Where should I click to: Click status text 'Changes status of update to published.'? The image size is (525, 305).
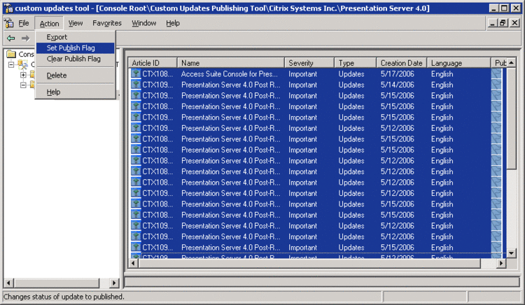(64, 297)
